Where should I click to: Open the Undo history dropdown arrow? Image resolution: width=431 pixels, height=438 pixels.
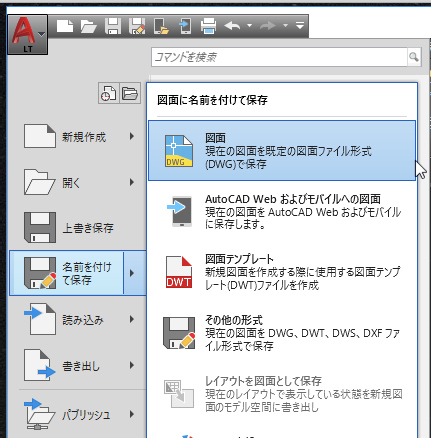pos(249,25)
